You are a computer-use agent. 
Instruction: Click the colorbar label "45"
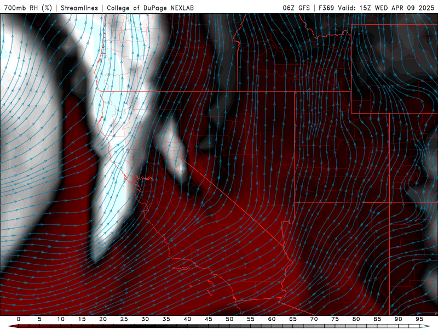(x=209, y=319)
